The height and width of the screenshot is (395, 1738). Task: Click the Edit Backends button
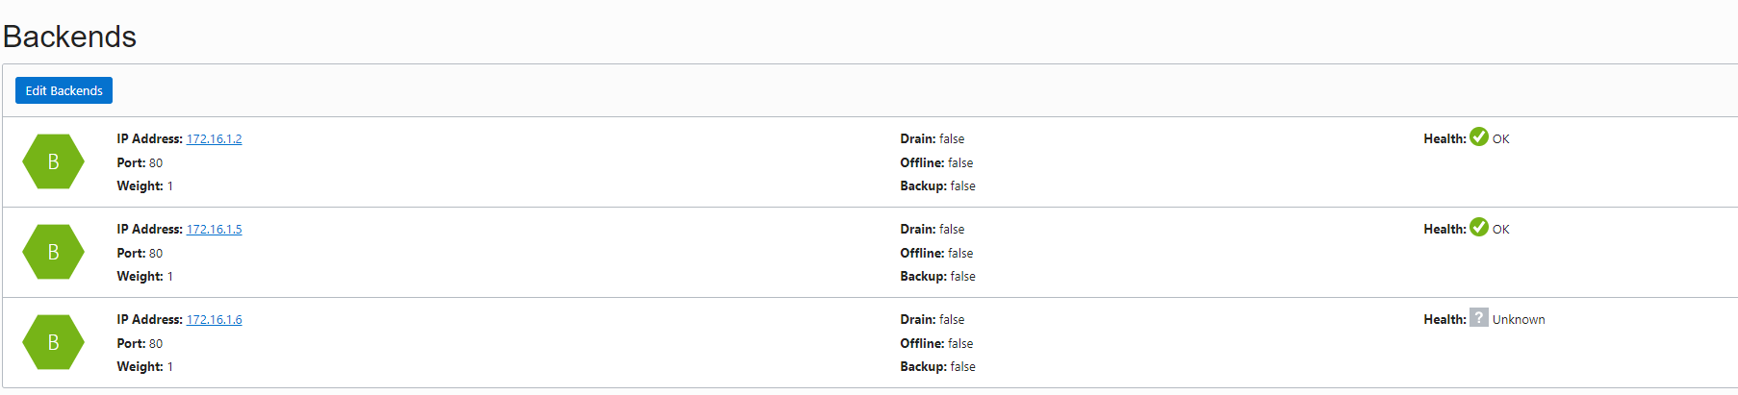64,90
